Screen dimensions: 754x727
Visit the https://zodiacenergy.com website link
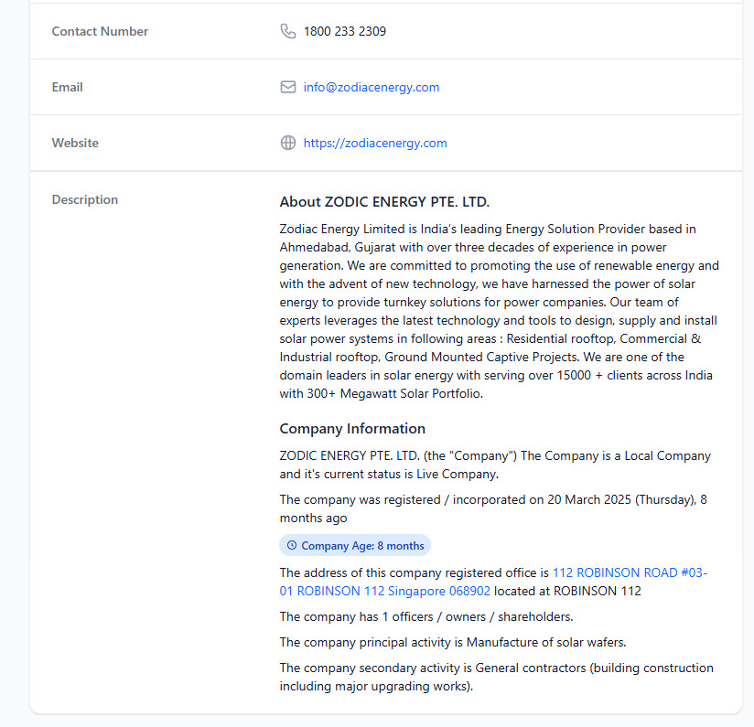click(375, 143)
